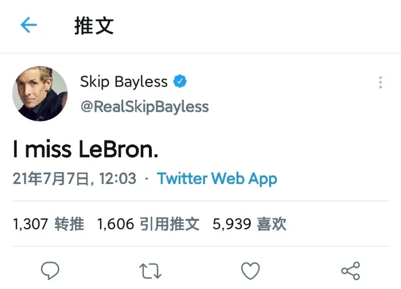
Task: Tap the reply speech bubble icon
Action: click(50, 270)
